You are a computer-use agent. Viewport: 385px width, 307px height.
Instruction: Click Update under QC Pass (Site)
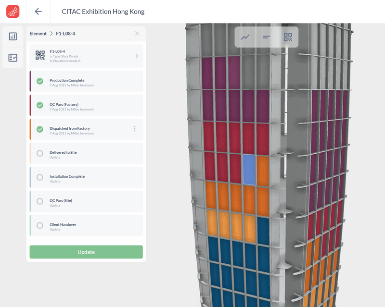coord(55,206)
